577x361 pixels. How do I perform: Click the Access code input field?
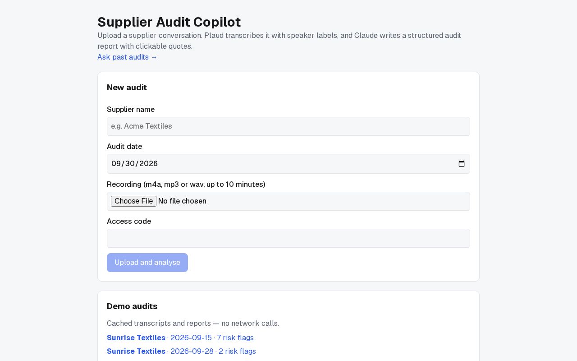(288, 238)
